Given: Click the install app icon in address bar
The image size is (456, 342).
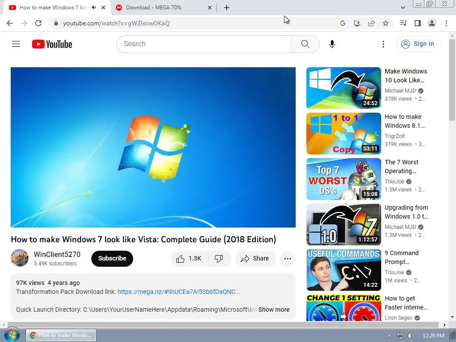Looking at the screenshot, I should [357, 23].
